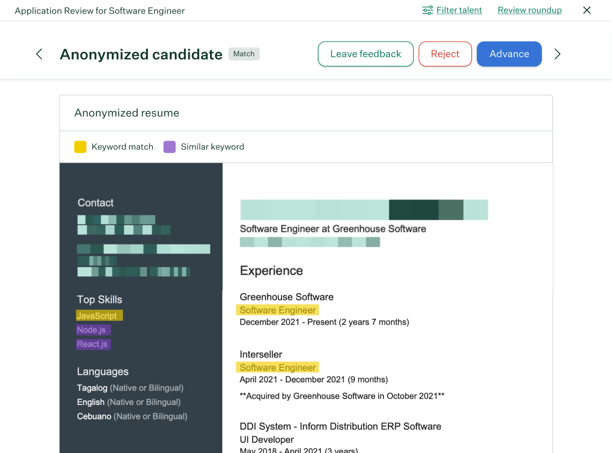Close the application review panel

pyautogui.click(x=587, y=10)
